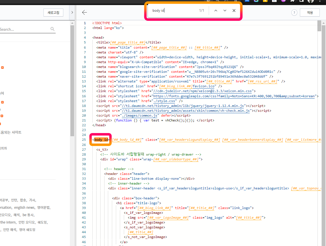
Task: Go back using the left arrow
Action: [84, 13]
